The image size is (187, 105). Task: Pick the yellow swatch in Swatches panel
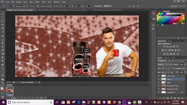click(x=159, y=14)
